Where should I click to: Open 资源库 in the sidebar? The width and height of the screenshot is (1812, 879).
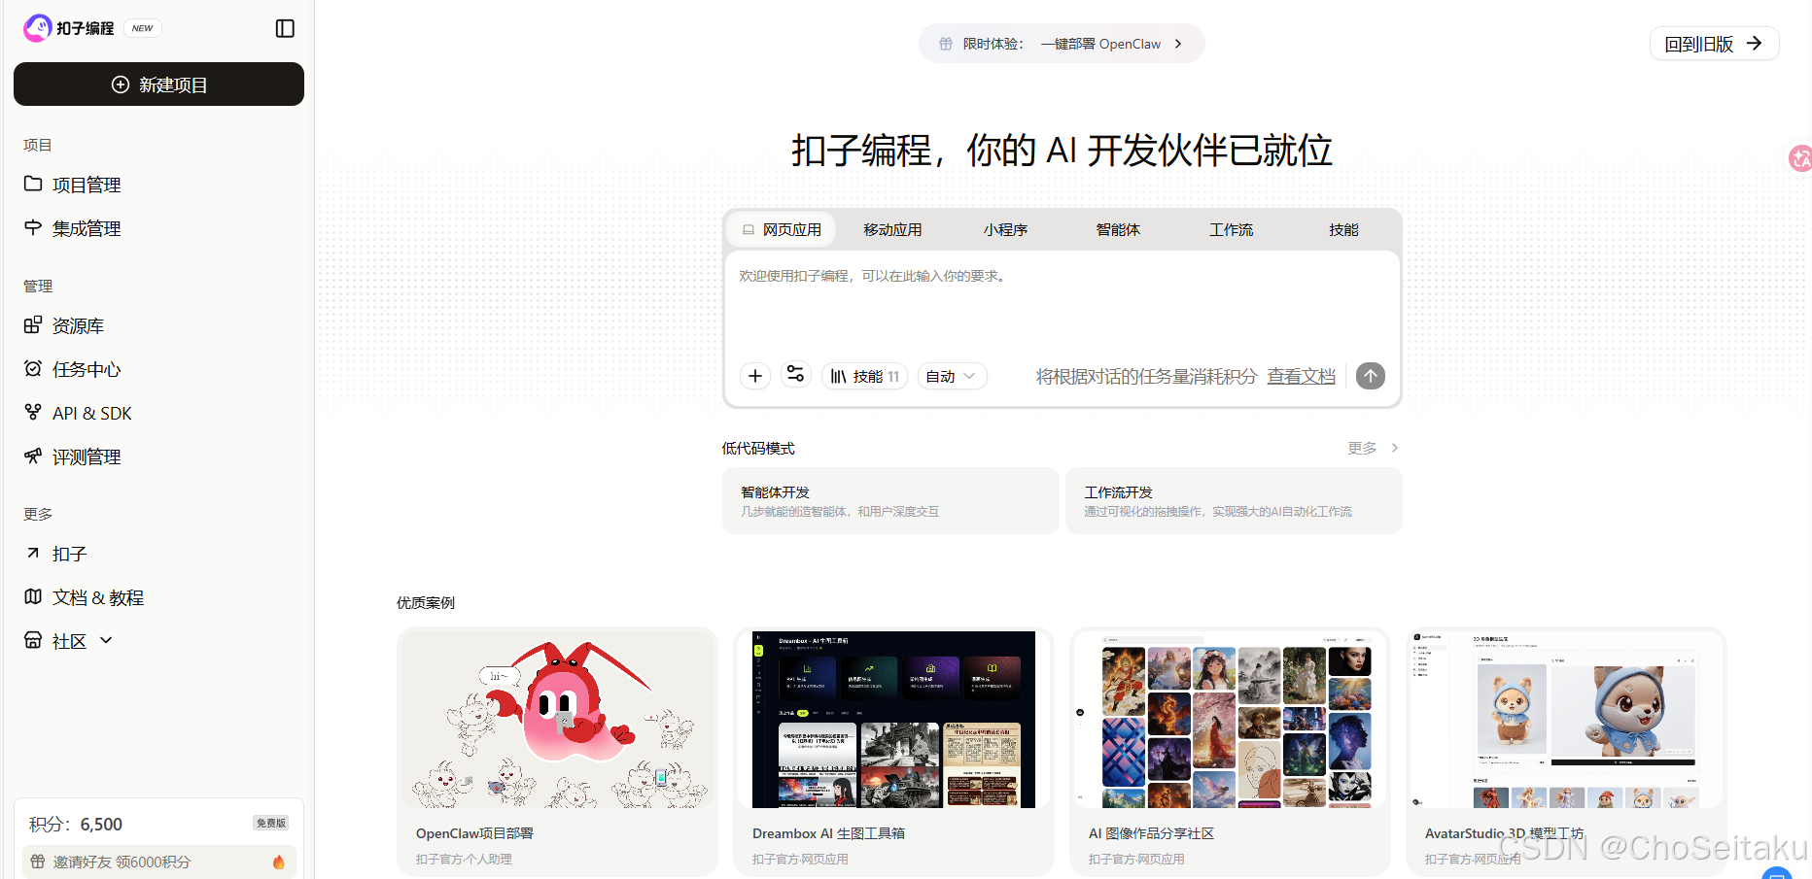point(78,325)
